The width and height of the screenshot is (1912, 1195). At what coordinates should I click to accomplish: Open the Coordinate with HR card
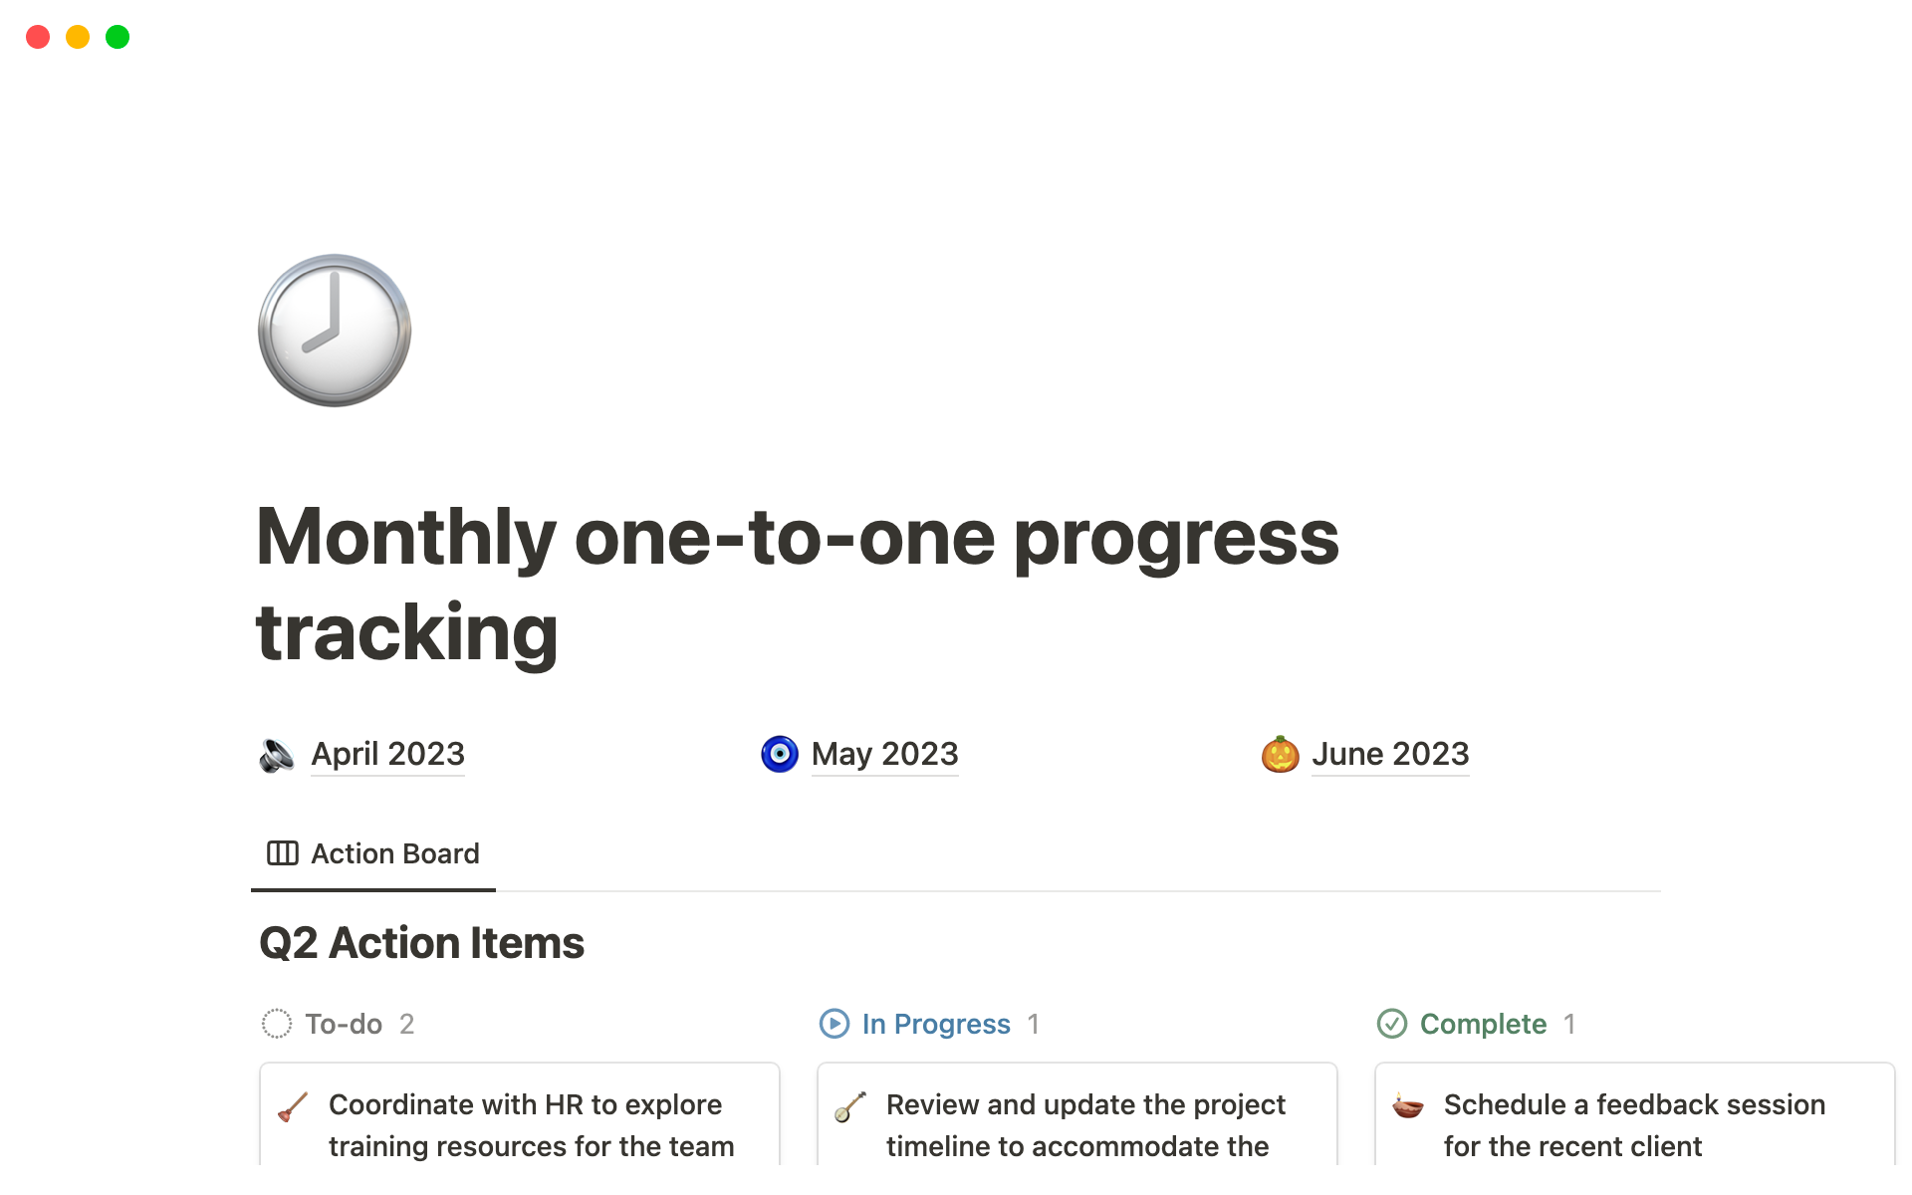pyautogui.click(x=531, y=1125)
